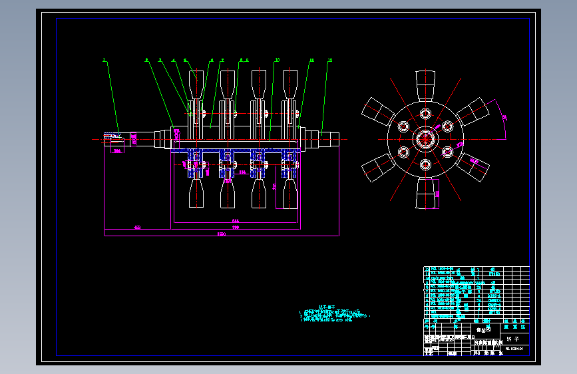
Task: Click part callout number 3
Action: coord(160,60)
